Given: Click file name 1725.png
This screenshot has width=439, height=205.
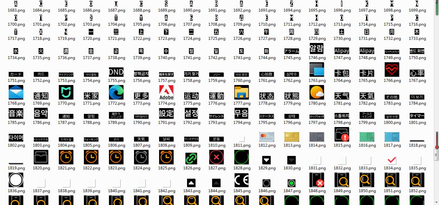Looking at the screenshot, I should tap(217, 38).
